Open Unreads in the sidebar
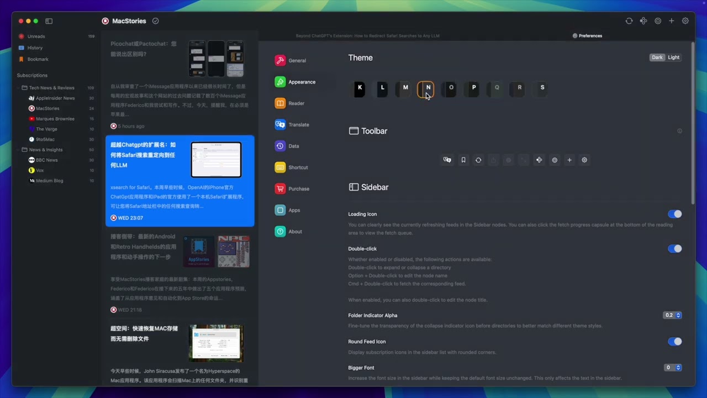 click(x=56, y=36)
